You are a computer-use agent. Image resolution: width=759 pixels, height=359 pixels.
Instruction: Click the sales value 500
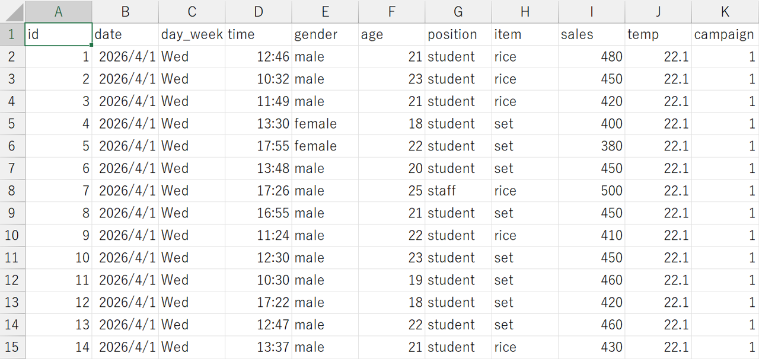click(x=591, y=191)
